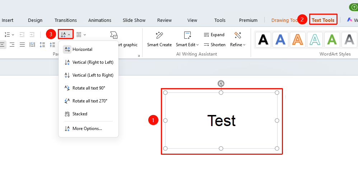Switch to the Design tab
The image size is (358, 173).
coord(35,20)
